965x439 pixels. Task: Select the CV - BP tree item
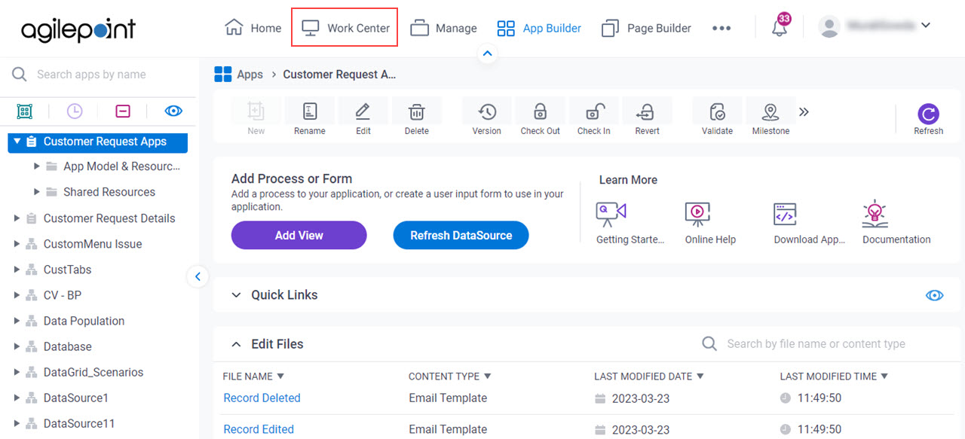click(62, 294)
